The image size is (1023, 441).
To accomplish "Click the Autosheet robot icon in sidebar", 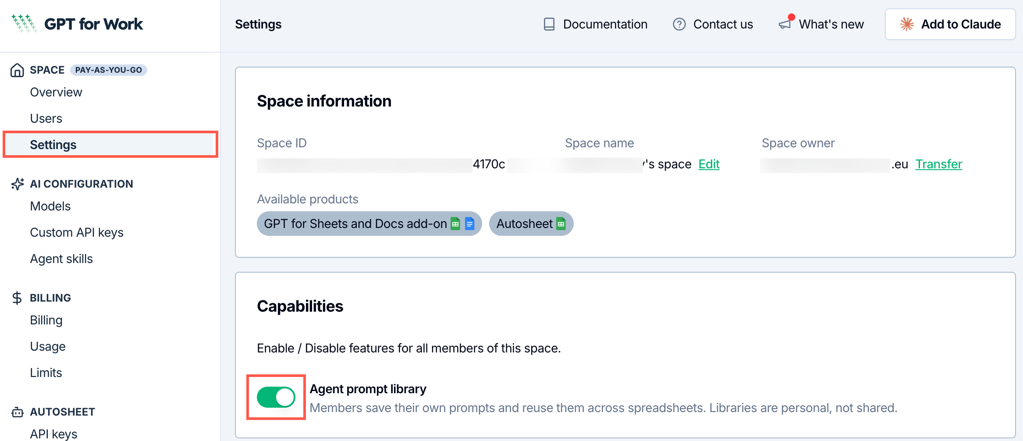I will tap(18, 412).
